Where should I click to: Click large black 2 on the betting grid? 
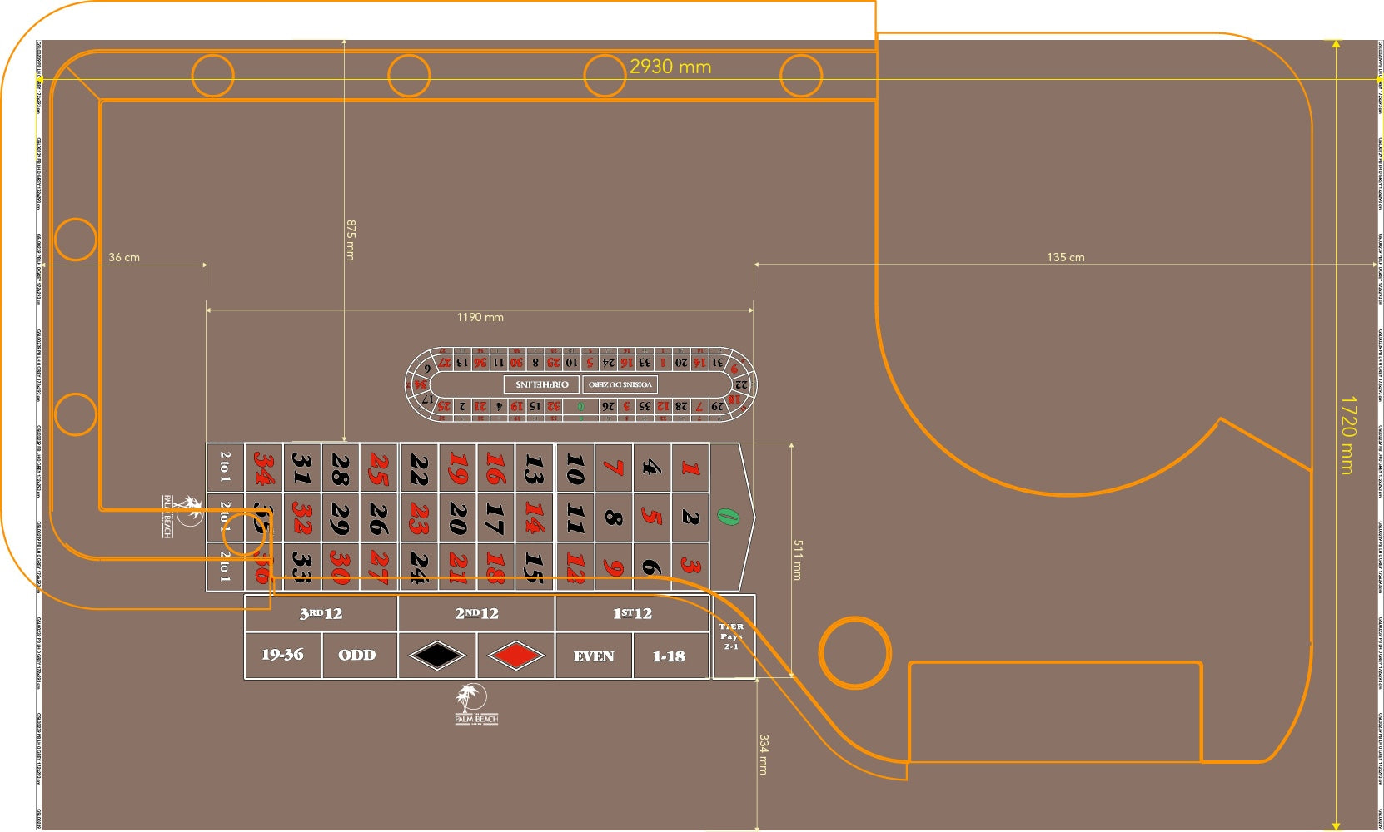click(x=690, y=518)
